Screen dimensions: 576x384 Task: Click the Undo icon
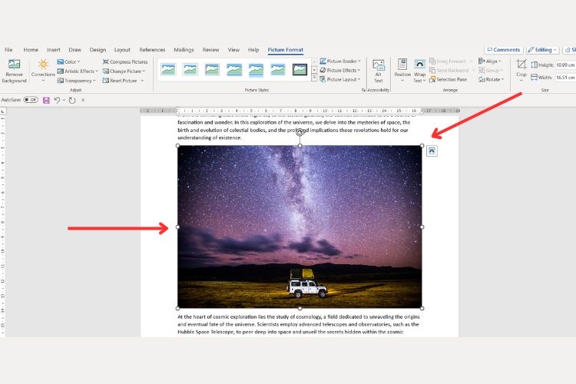57,100
